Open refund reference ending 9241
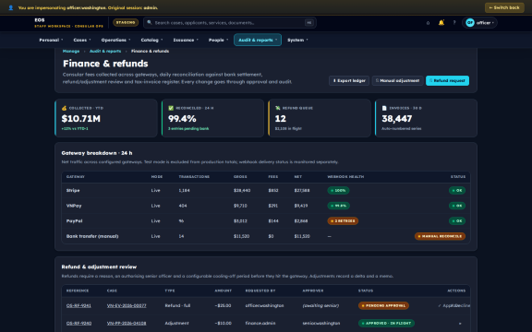The height and width of the screenshot is (332, 532). click(x=79, y=305)
